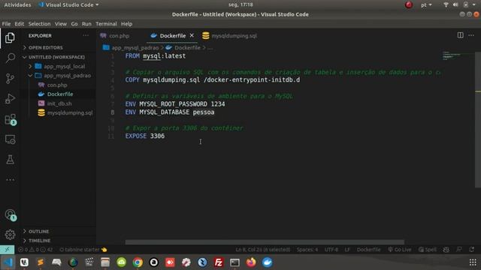The height and width of the screenshot is (270, 481).
Task: Click Dockerfile in the breadcrumb
Action: coord(187,48)
